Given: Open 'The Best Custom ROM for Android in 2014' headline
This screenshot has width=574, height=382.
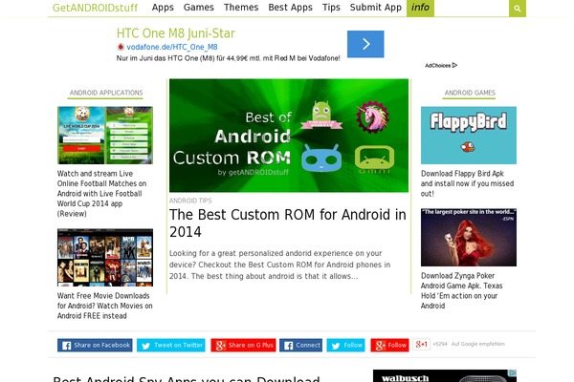Looking at the screenshot, I should (x=288, y=223).
